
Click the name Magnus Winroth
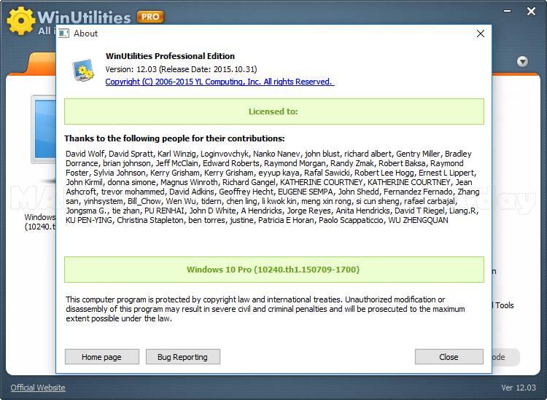pyautogui.click(x=189, y=182)
